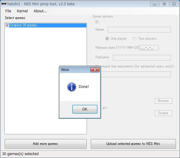Click the command line arguments field
This screenshot has width=180, height=158.
pos(136,74)
